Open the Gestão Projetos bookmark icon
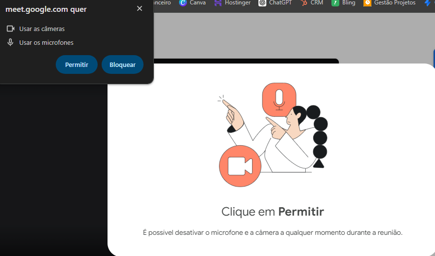Viewport: 435px width, 256px height. (367, 2)
